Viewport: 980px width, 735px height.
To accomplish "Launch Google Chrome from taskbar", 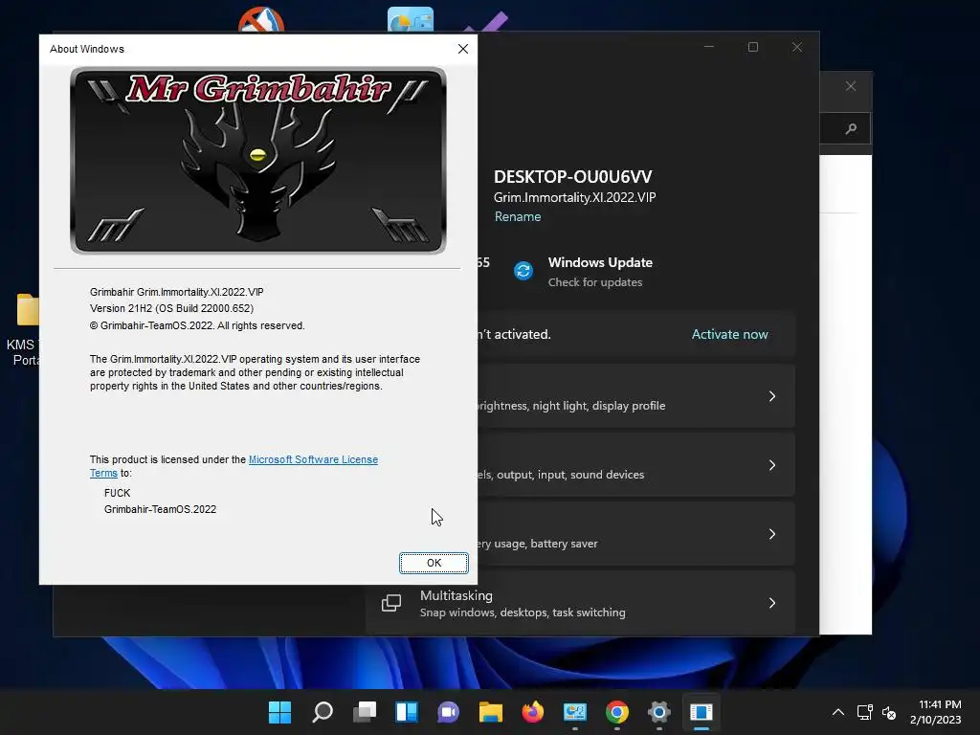I will 617,712.
